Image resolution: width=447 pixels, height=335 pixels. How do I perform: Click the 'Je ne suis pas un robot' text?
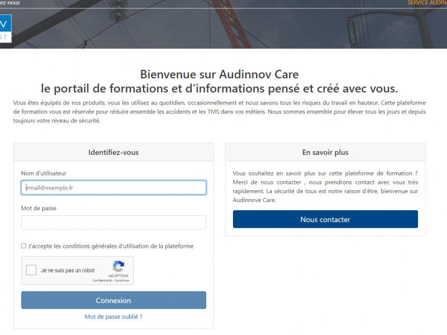click(x=68, y=270)
